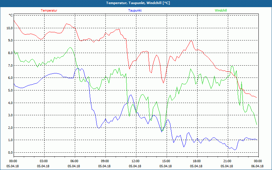Click the 2,0 y-axis value
272x170 pixels.
[10, 128]
